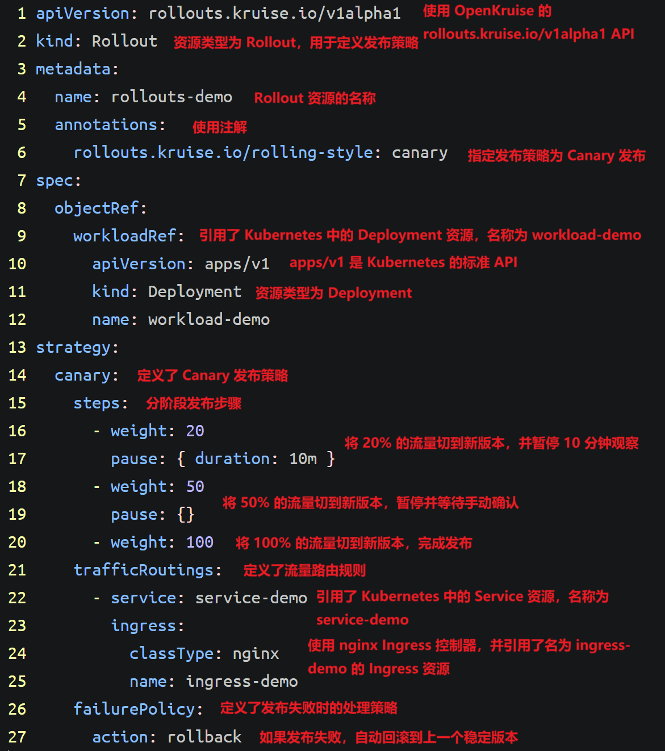The height and width of the screenshot is (751, 665).
Task: Click the spec key
Action: 55,181
